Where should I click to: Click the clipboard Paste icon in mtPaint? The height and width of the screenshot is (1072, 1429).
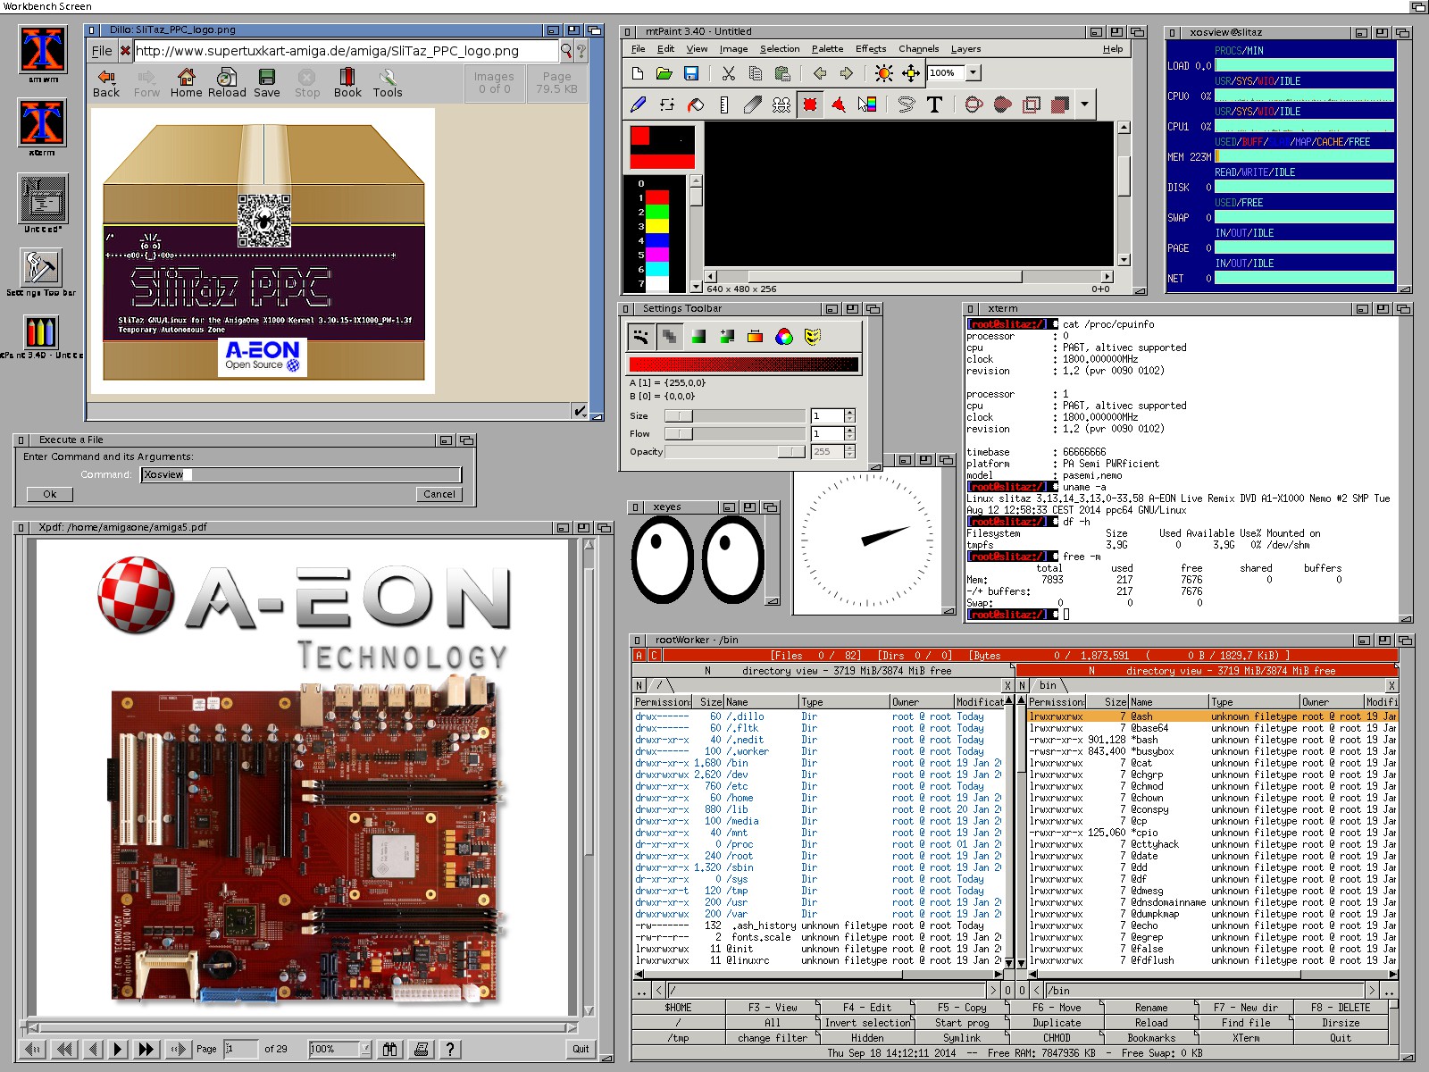click(782, 73)
